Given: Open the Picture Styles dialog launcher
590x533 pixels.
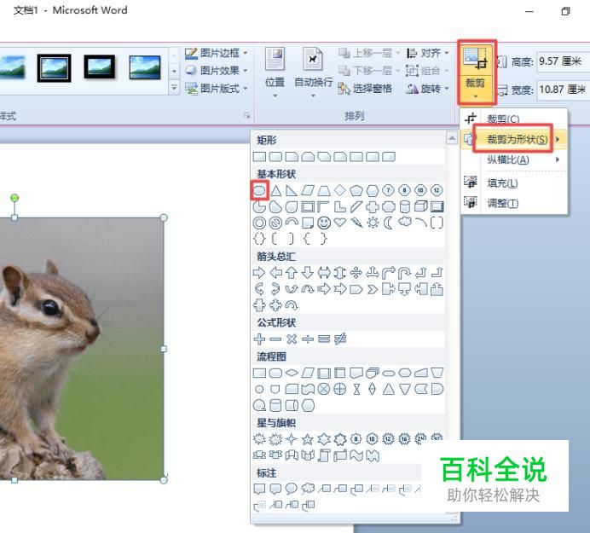Looking at the screenshot, I should click(247, 115).
